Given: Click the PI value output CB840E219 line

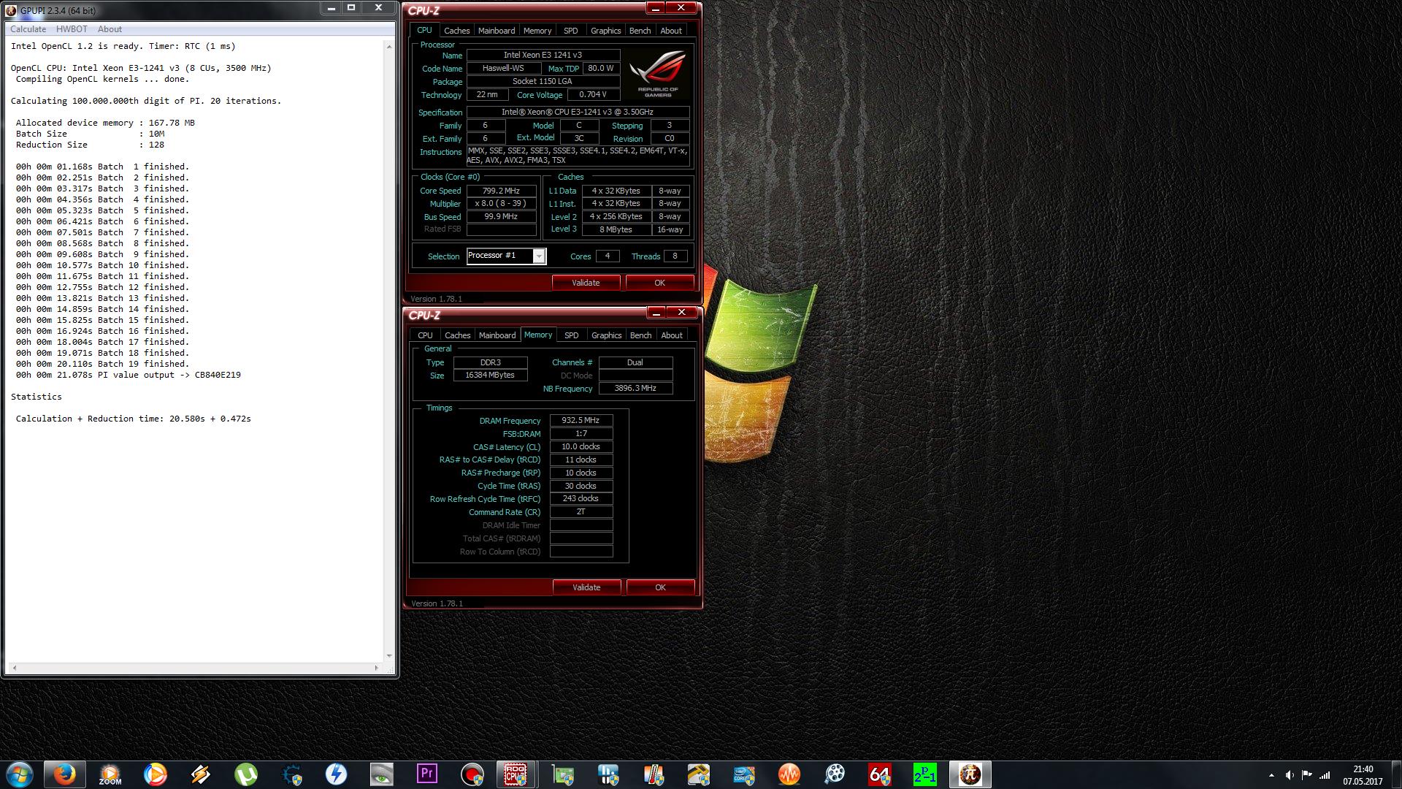Looking at the screenshot, I should click(x=129, y=375).
